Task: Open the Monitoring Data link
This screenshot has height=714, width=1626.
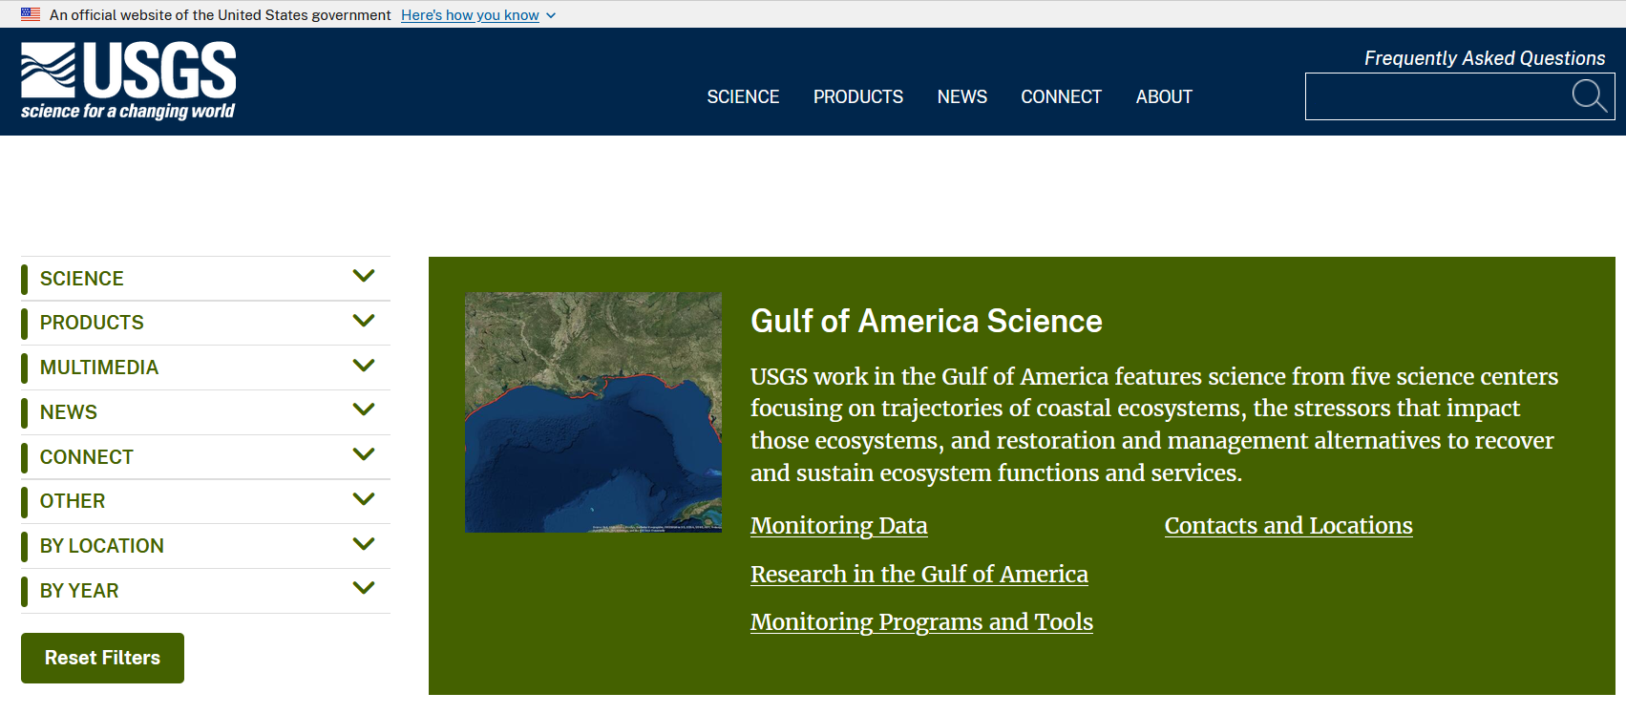Action: point(839,526)
